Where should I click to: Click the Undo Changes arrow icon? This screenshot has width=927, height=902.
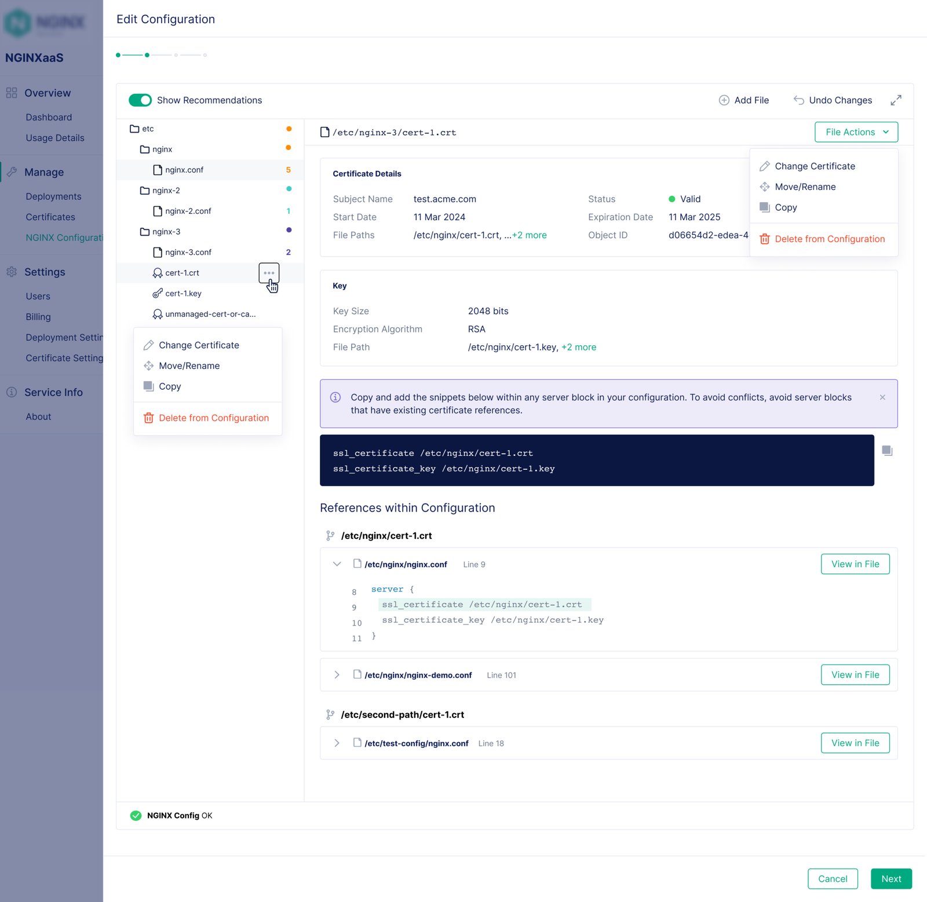(798, 100)
